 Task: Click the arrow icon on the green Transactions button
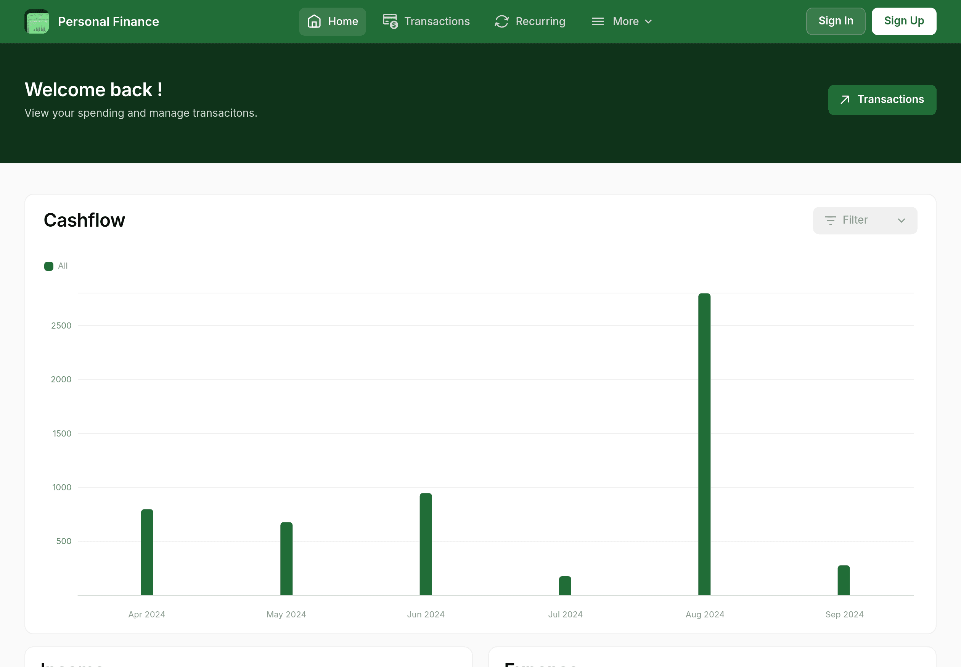[845, 100]
